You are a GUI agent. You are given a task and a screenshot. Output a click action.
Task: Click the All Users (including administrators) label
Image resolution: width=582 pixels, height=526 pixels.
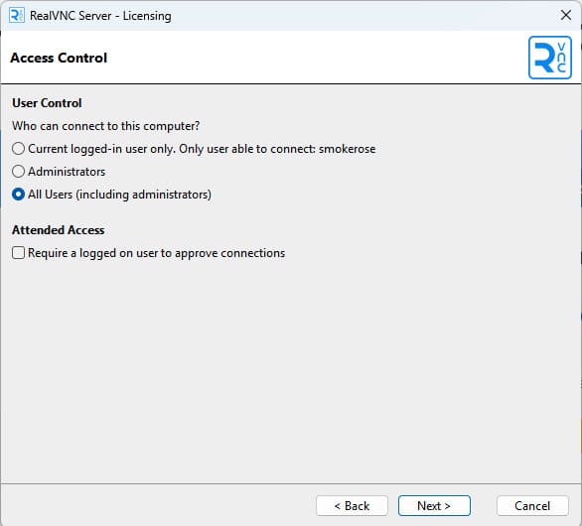pos(119,195)
